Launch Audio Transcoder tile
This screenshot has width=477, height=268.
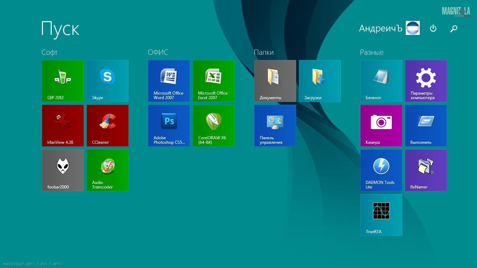[108, 170]
